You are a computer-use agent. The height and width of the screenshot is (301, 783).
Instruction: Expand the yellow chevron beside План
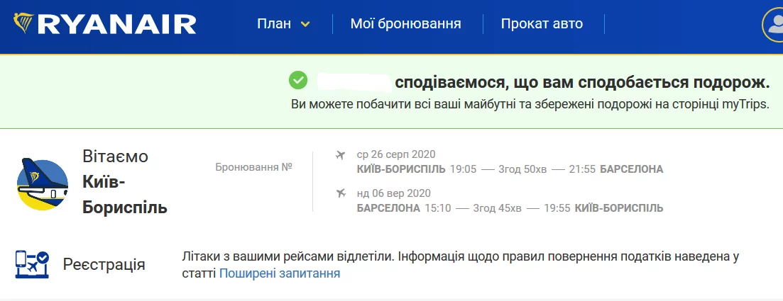click(x=305, y=24)
